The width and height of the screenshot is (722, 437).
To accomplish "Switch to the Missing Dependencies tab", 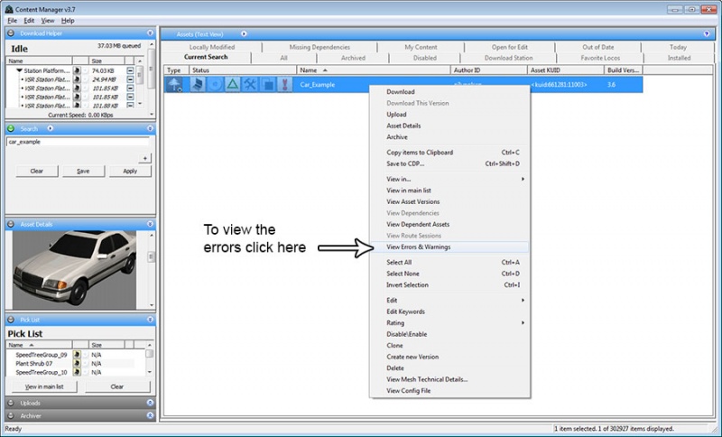I will (319, 47).
